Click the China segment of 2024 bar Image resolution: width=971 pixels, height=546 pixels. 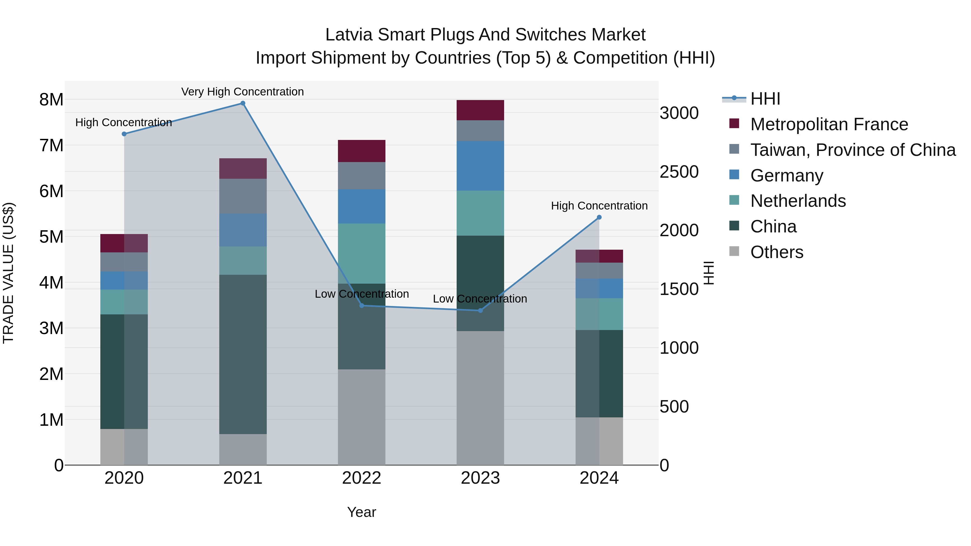599,374
